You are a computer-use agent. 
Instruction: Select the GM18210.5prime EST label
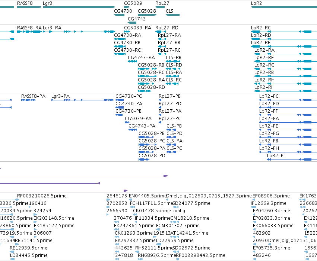pos(190,218)
